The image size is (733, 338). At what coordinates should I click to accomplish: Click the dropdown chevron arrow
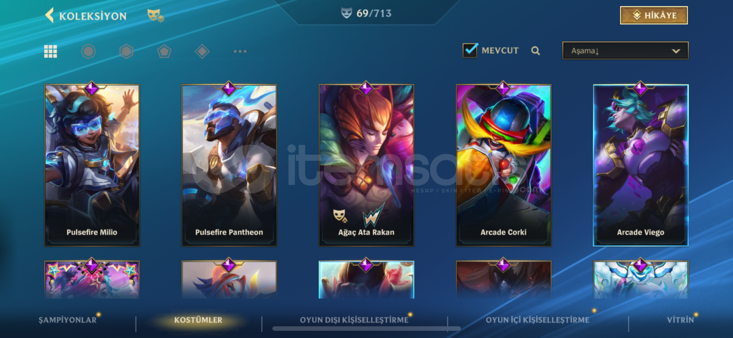coord(676,51)
